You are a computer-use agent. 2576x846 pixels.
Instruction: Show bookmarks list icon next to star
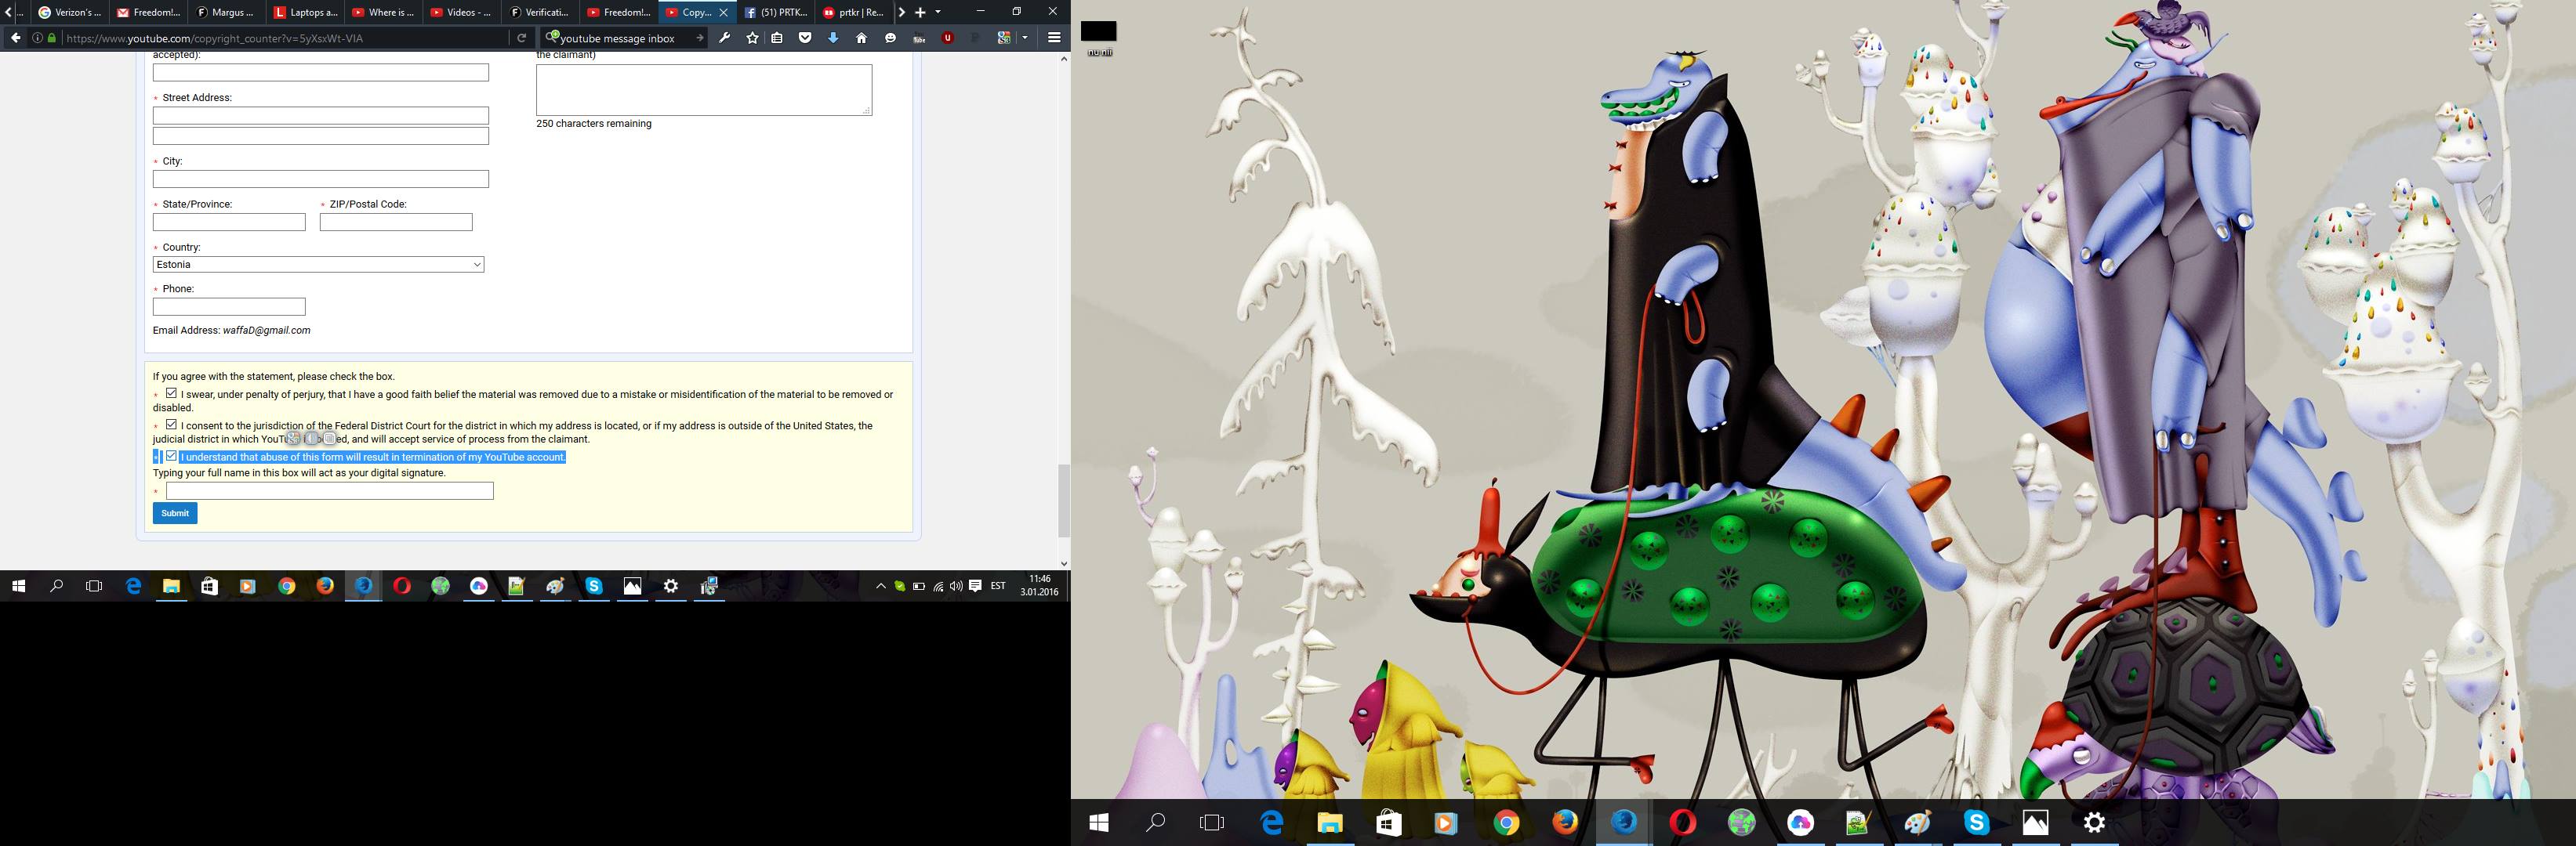(x=777, y=38)
